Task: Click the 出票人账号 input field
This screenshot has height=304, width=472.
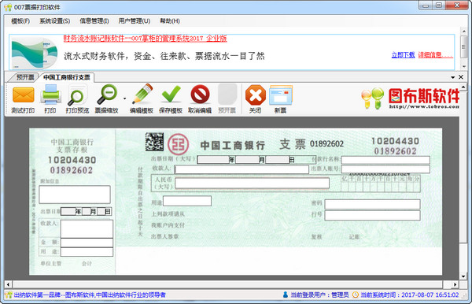Action: click(x=385, y=169)
